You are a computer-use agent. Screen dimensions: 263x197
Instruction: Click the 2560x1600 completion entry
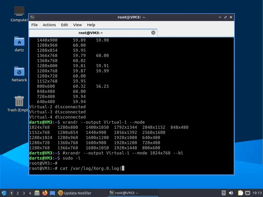[x=154, y=132]
